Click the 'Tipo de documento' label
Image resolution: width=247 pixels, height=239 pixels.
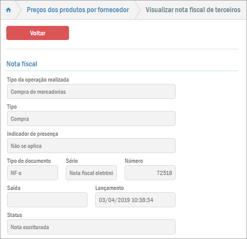[x=29, y=161]
